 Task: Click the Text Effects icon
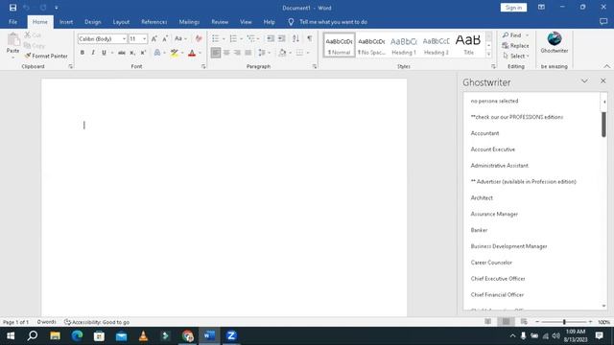(157, 53)
